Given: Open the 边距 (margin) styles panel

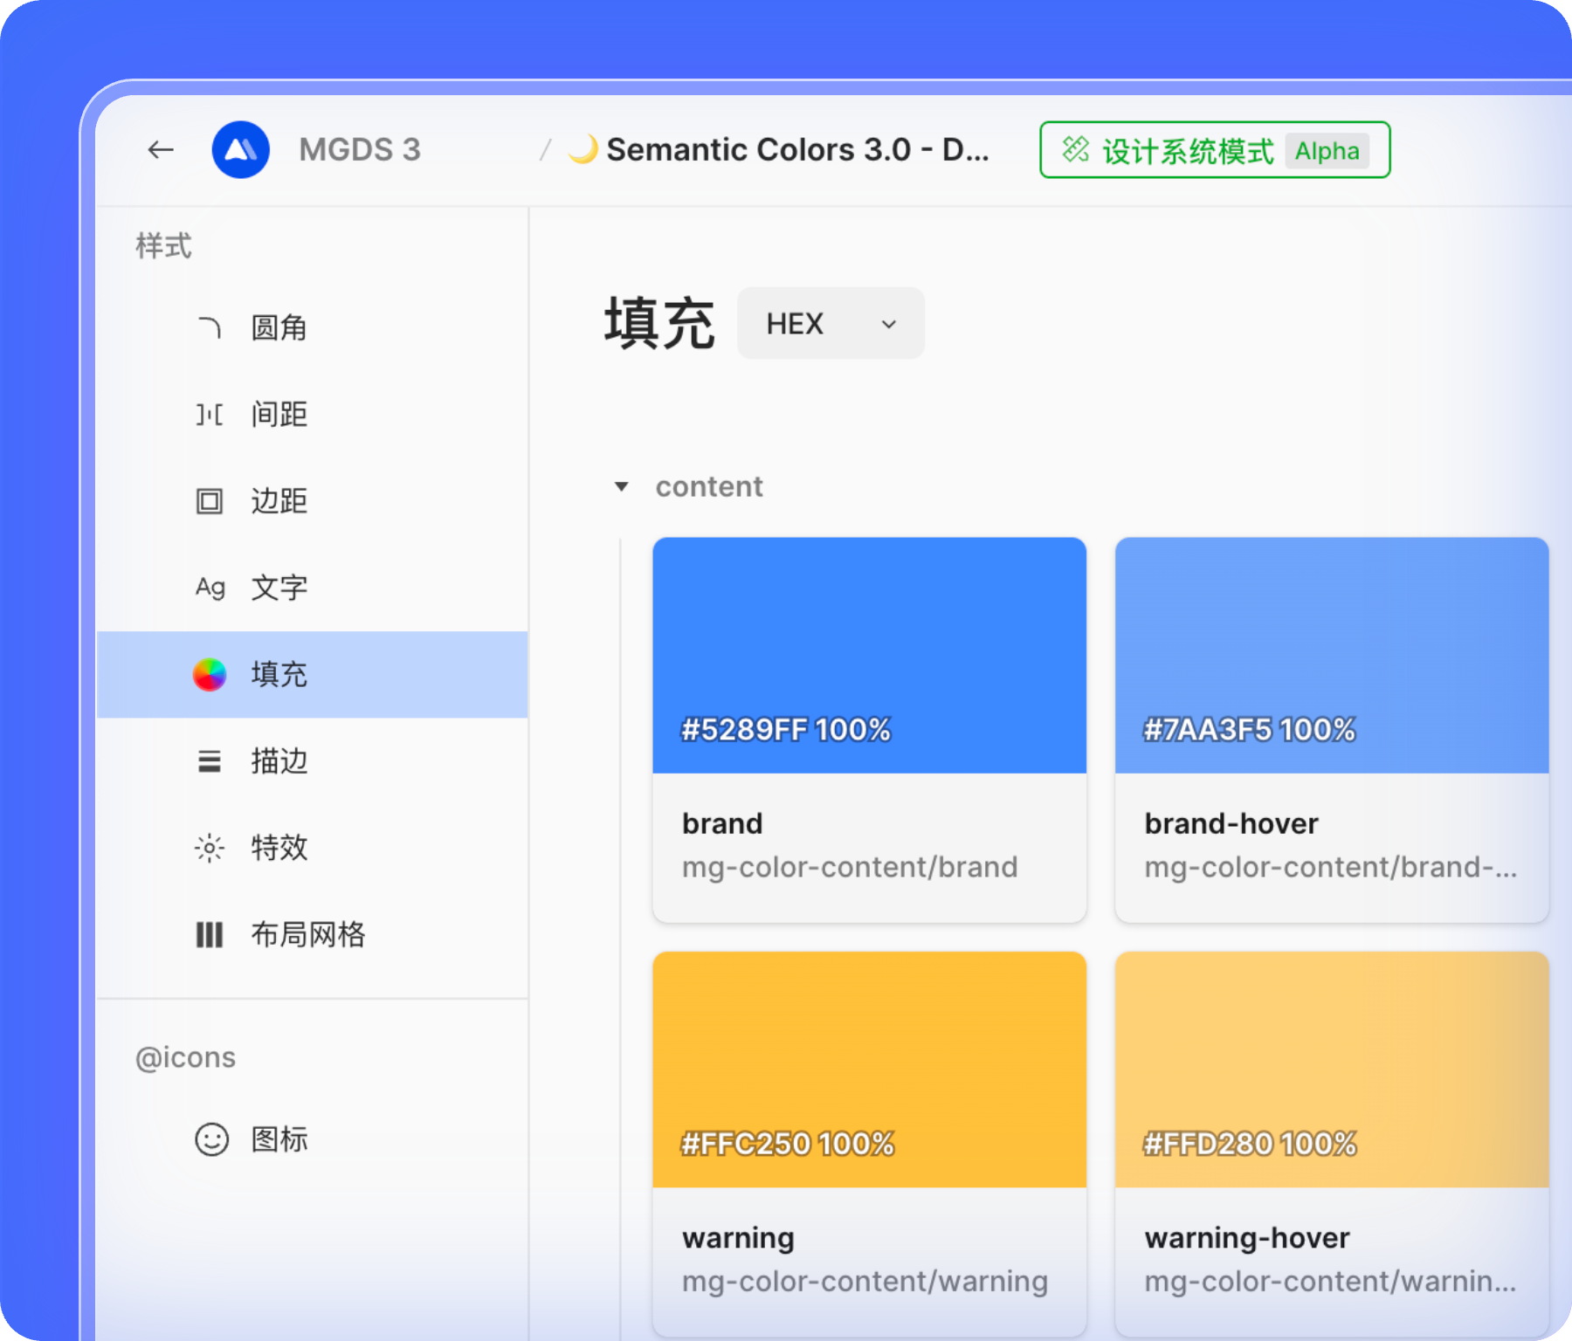Looking at the screenshot, I should pos(210,501).
